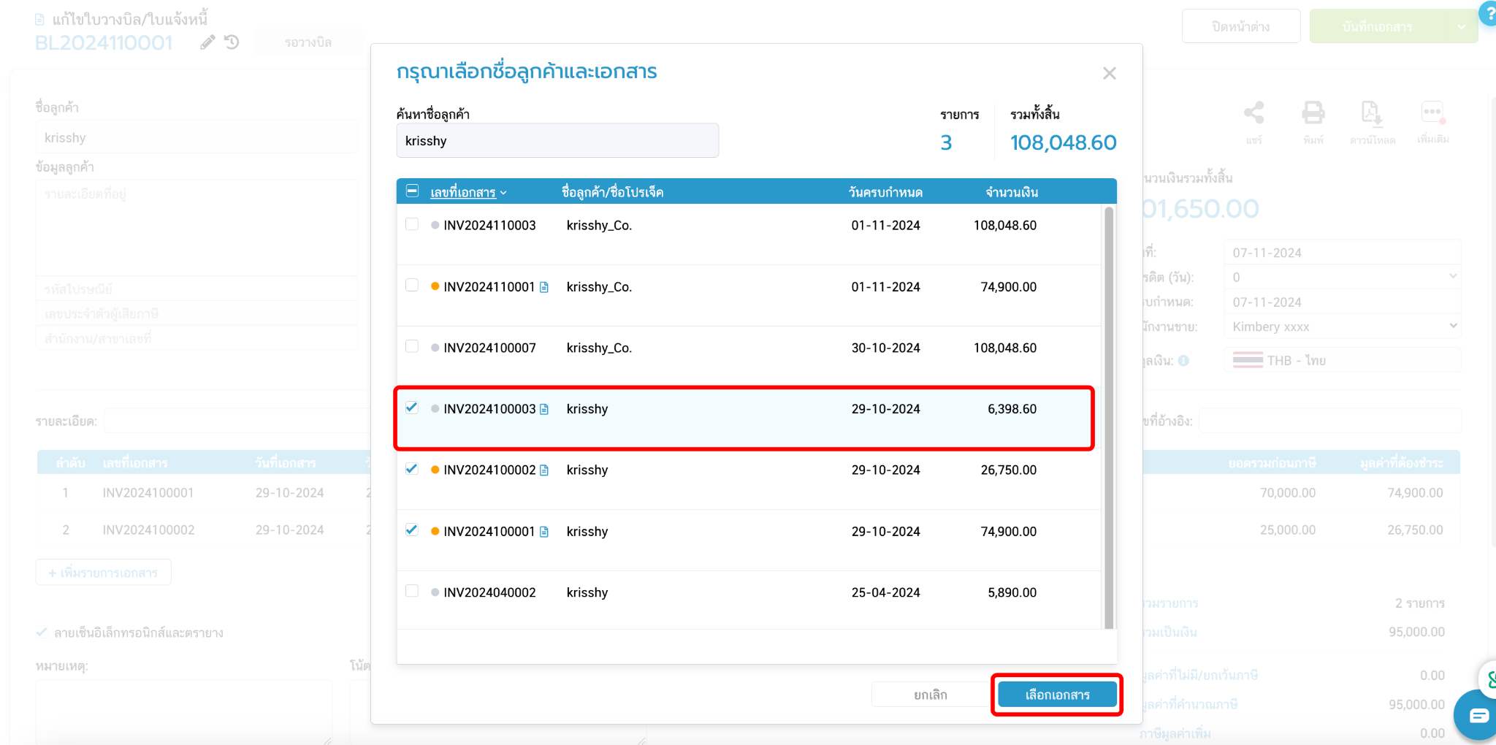The image size is (1496, 745).
Task: Open the salesperson Kimbery xxxx dropdown
Action: (1342, 326)
